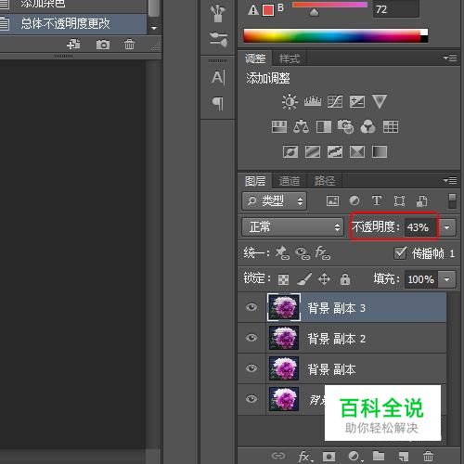
Task: Add an Exposure adjustment
Action: pyautogui.click(x=357, y=101)
